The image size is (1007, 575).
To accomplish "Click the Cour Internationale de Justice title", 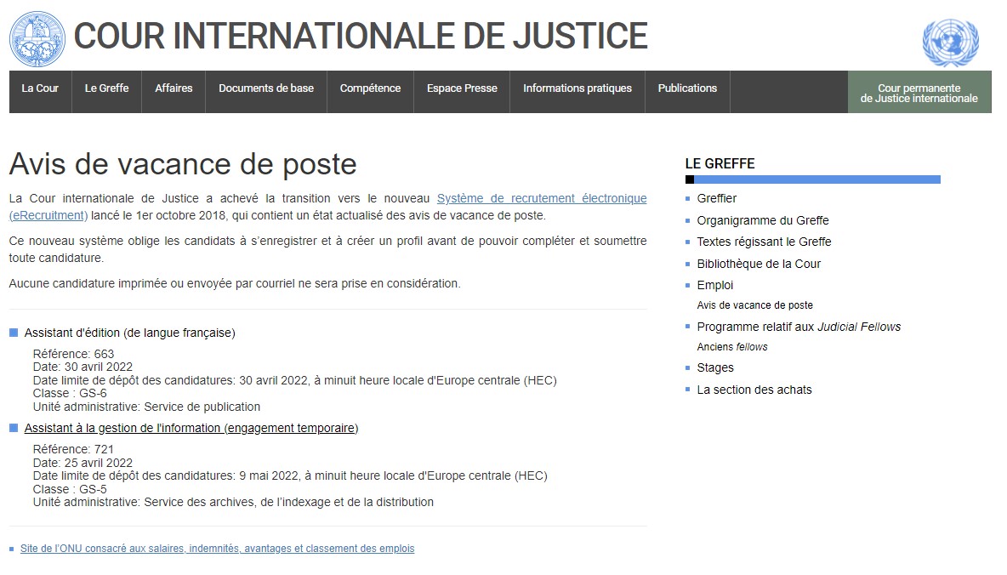I will tap(361, 36).
